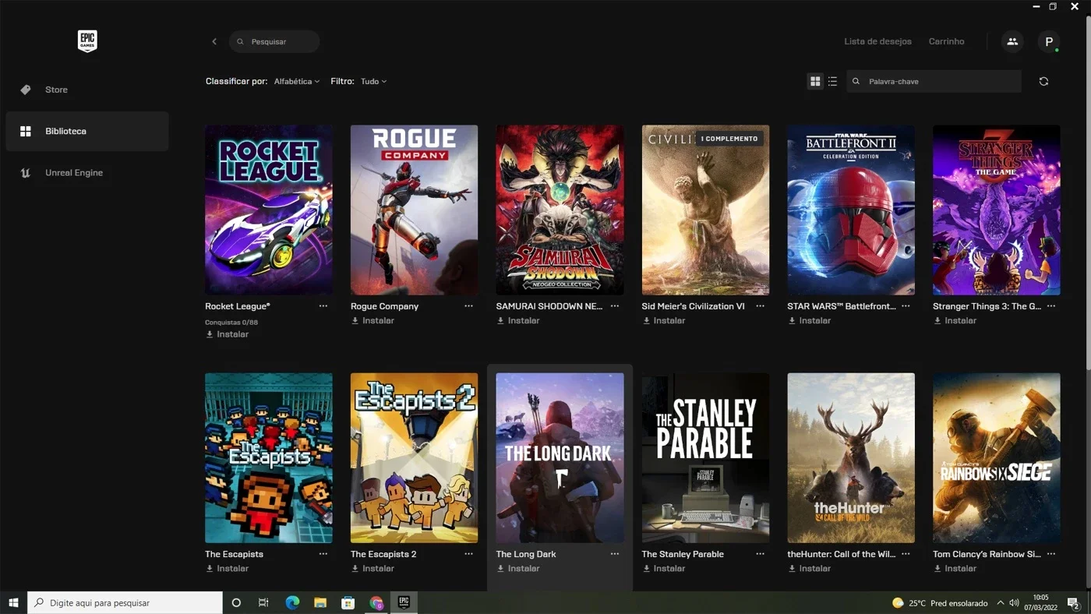
Task: Open the friends list icon
Action: (x=1012, y=41)
